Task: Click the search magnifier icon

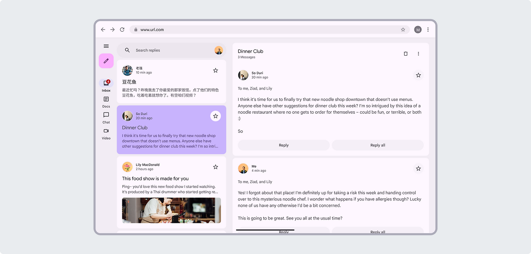Action: (127, 50)
